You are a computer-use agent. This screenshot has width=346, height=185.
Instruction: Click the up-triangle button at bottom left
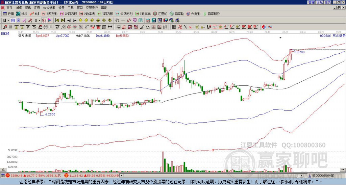point(3,169)
